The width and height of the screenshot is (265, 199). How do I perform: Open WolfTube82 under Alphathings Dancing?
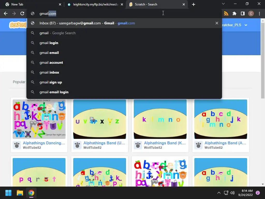tap(32, 147)
